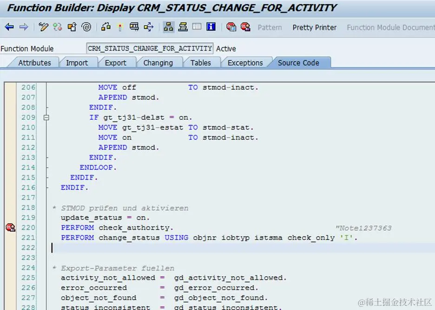435x310 pixels.
Task: Click the move/reassign arrows icon
Action: 149,27
